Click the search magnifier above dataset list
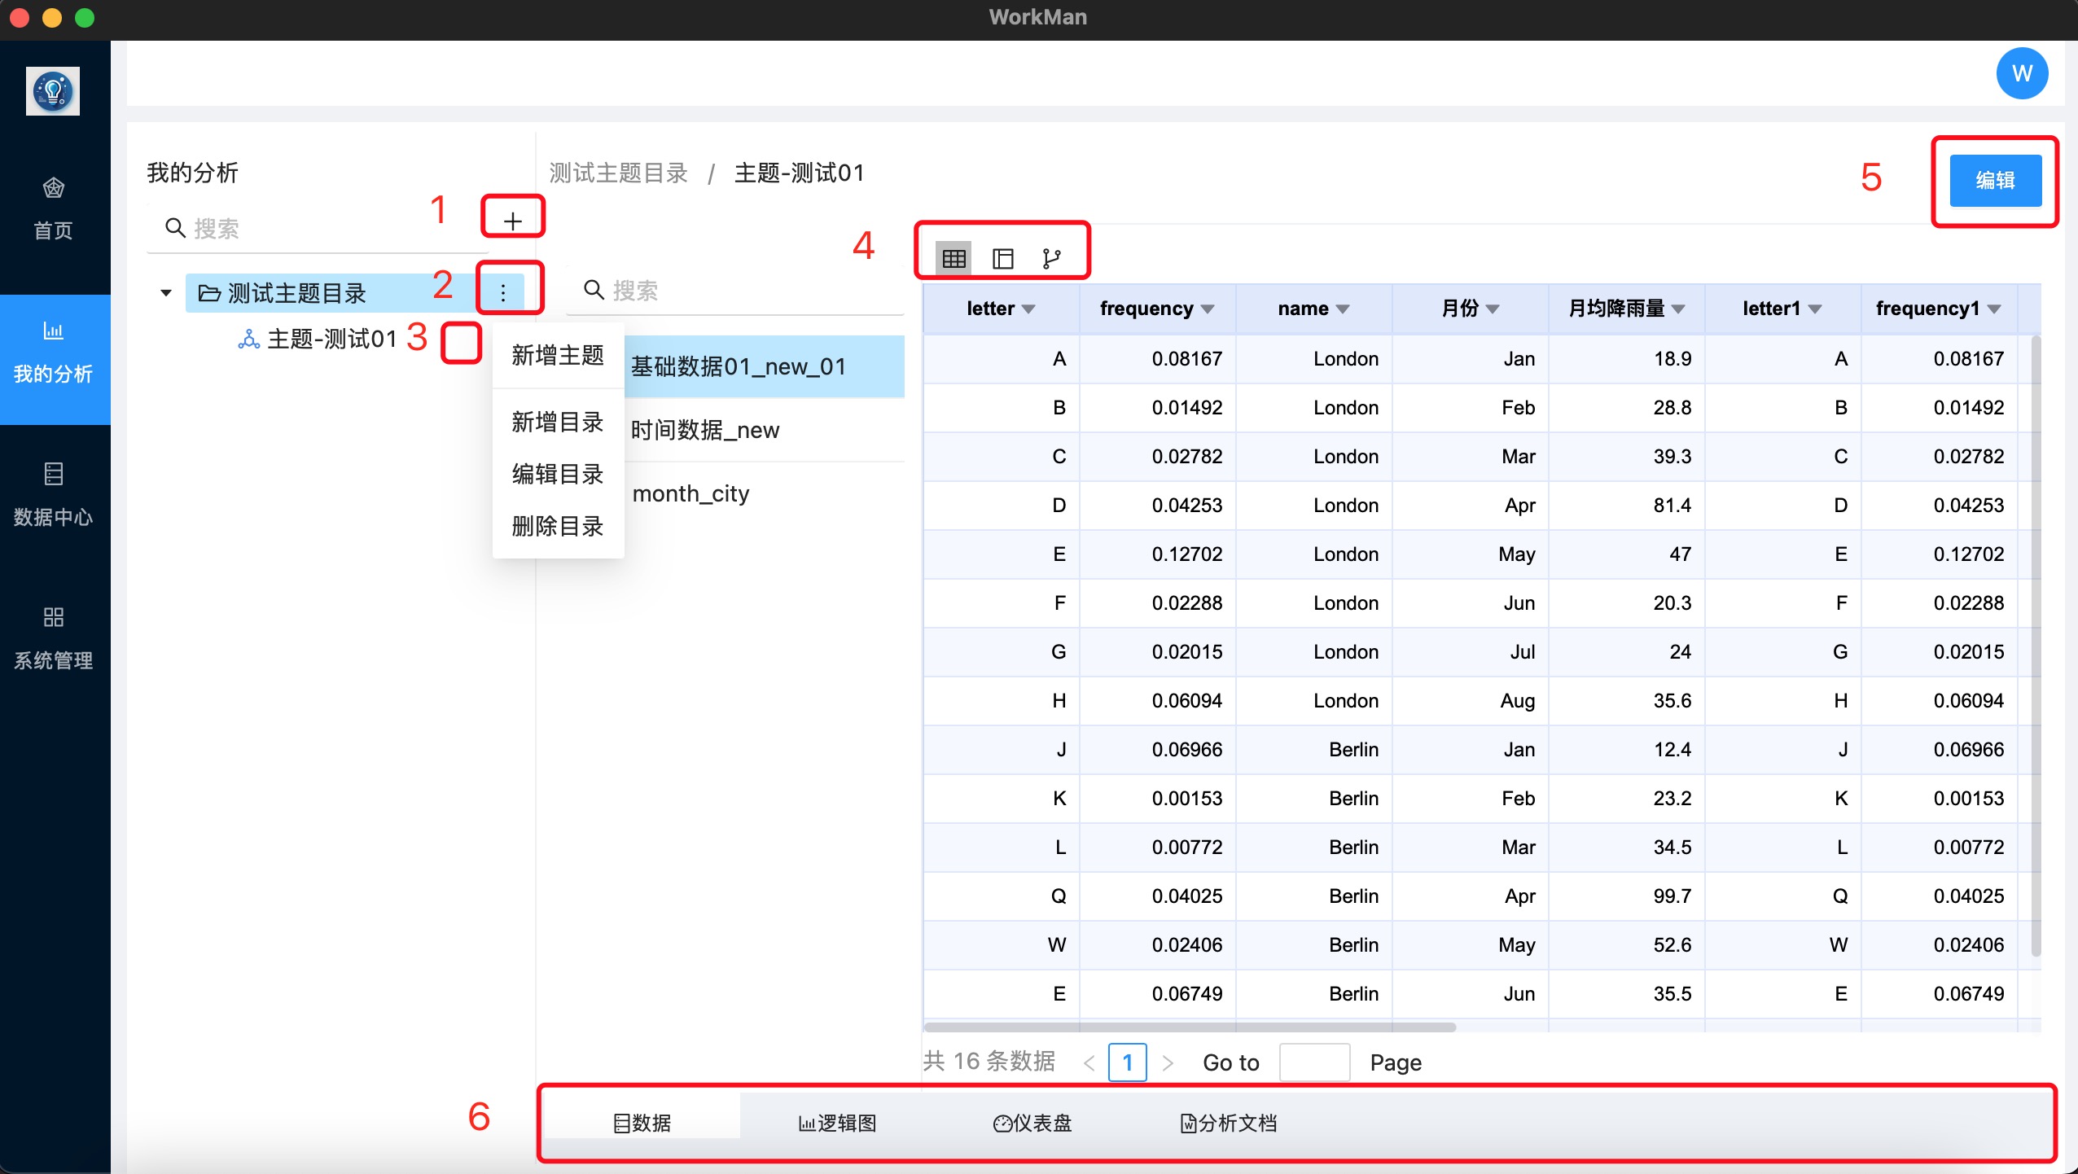 [594, 290]
